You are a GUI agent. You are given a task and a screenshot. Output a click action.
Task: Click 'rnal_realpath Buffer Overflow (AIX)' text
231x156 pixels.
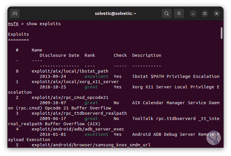(54, 124)
